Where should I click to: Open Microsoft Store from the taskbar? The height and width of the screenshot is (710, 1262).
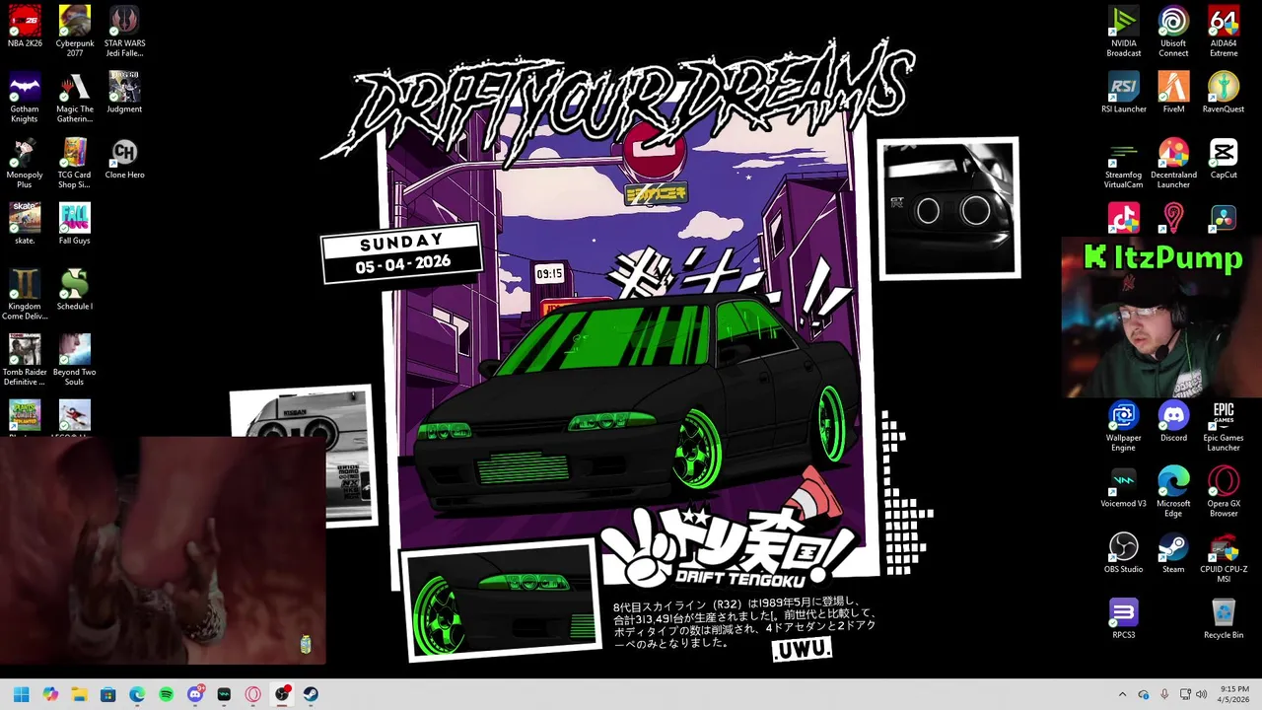(x=108, y=694)
